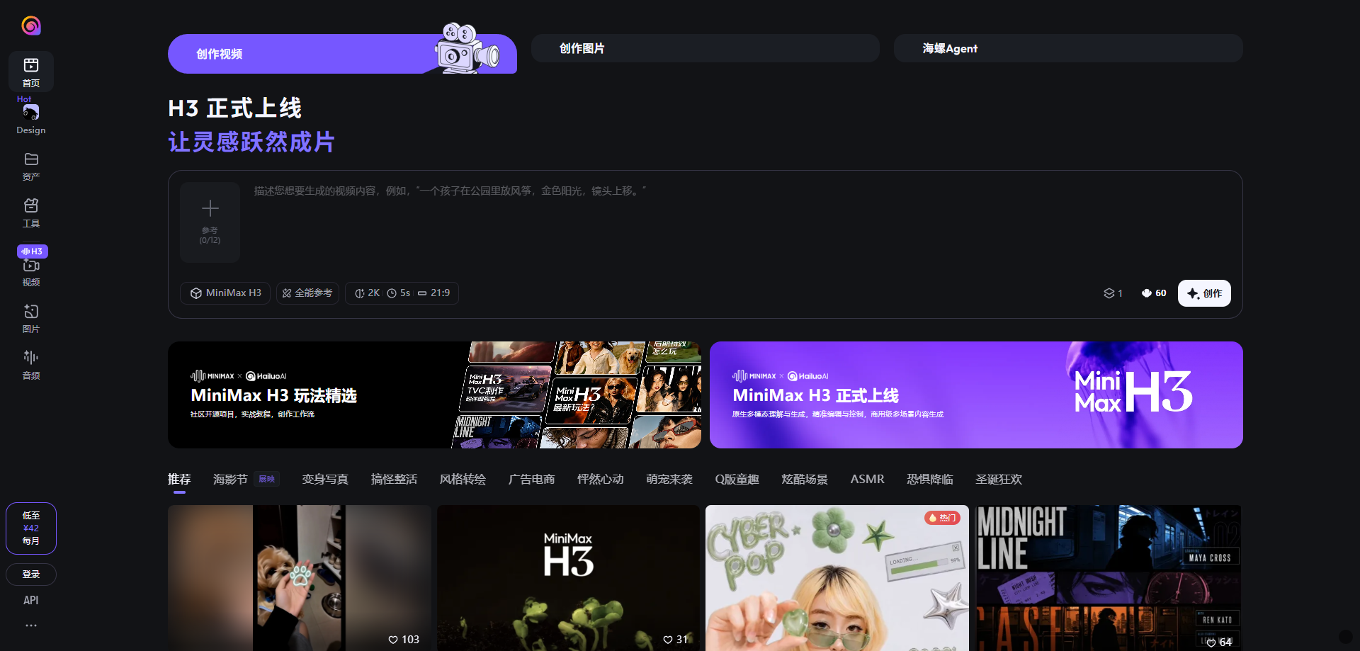Image resolution: width=1360 pixels, height=651 pixels.
Task: Click the video description prompt field
Action: click(x=741, y=223)
